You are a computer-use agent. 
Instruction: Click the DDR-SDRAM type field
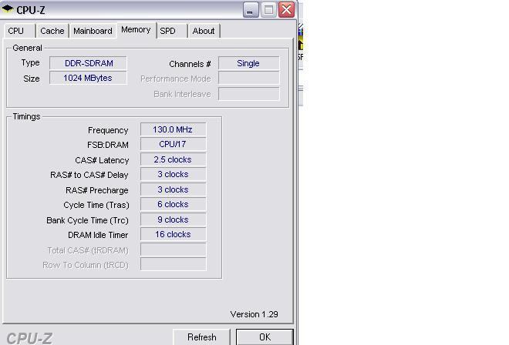(x=88, y=63)
